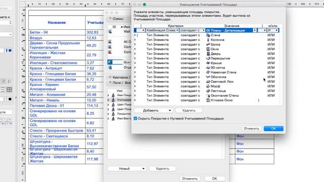Click Удалить button in schemes dialog

[163, 168]
